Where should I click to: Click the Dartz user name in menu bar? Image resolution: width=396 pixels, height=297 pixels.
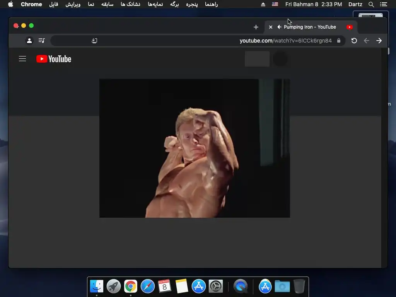click(355, 4)
